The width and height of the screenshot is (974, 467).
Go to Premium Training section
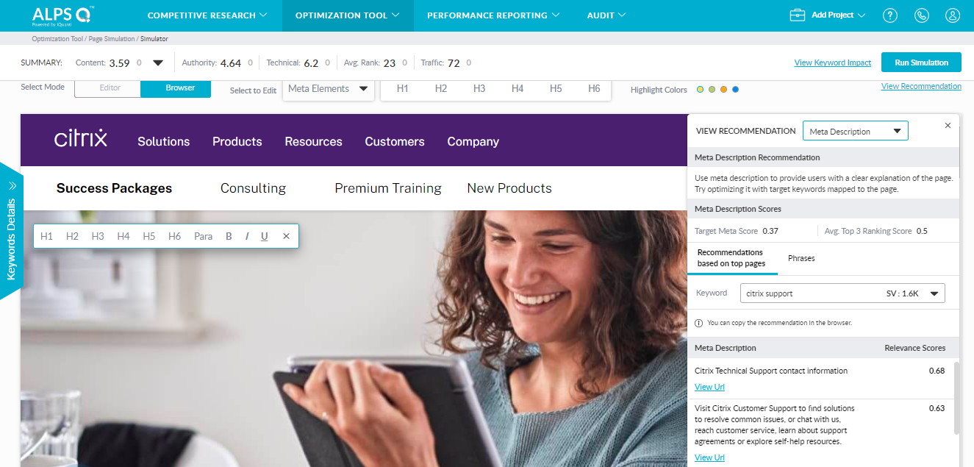[388, 188]
